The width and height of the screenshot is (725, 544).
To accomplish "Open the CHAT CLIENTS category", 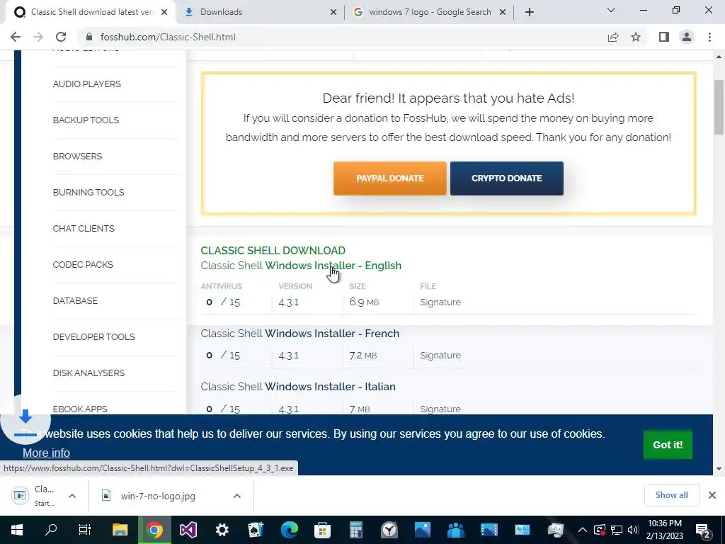I will [x=84, y=229].
